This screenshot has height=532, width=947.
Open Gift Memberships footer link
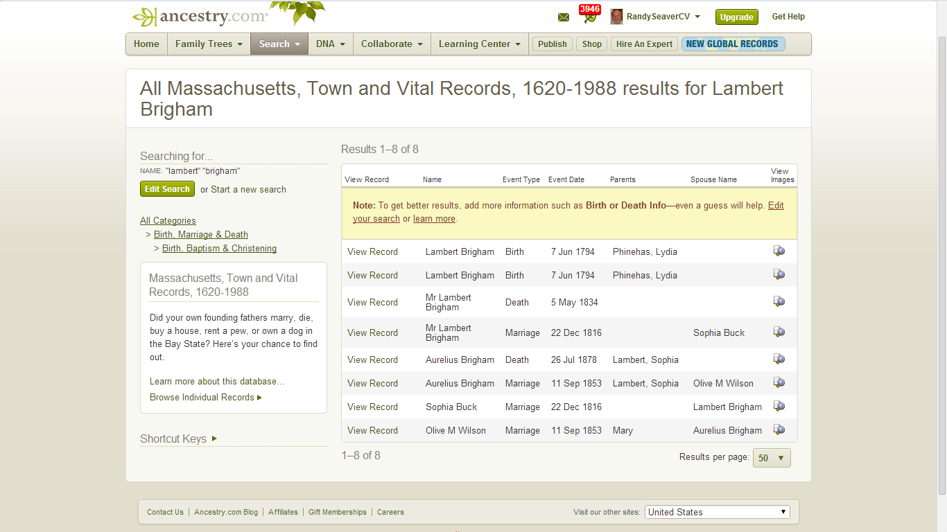(x=338, y=512)
